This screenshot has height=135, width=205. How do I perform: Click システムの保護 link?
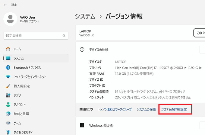coord(146,109)
